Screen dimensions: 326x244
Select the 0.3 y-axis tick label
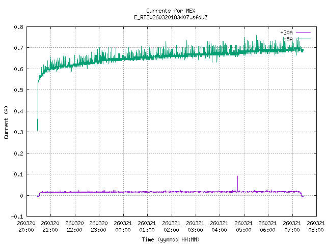coord(18,132)
